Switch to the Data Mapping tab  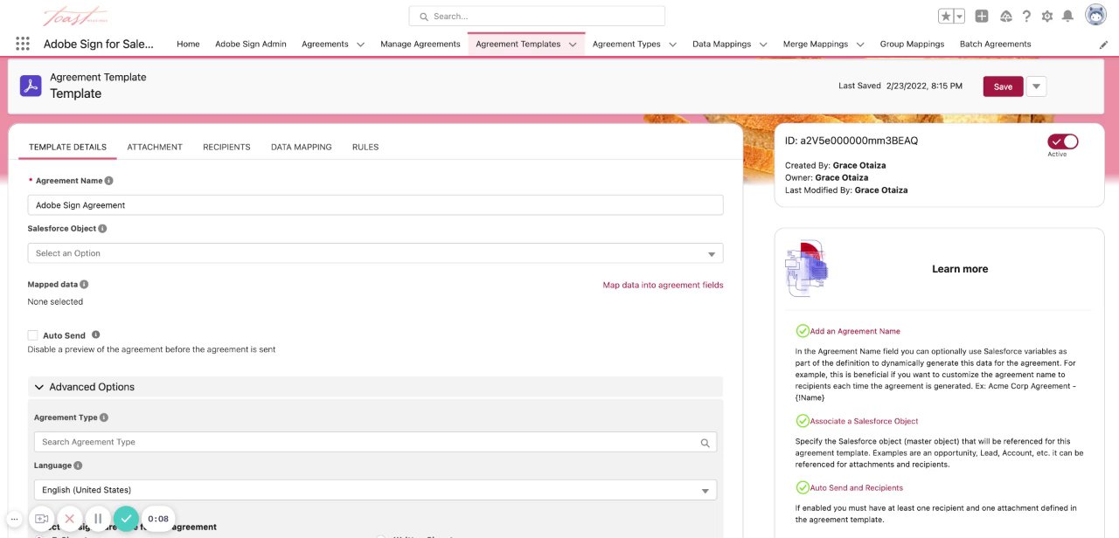tap(302, 147)
